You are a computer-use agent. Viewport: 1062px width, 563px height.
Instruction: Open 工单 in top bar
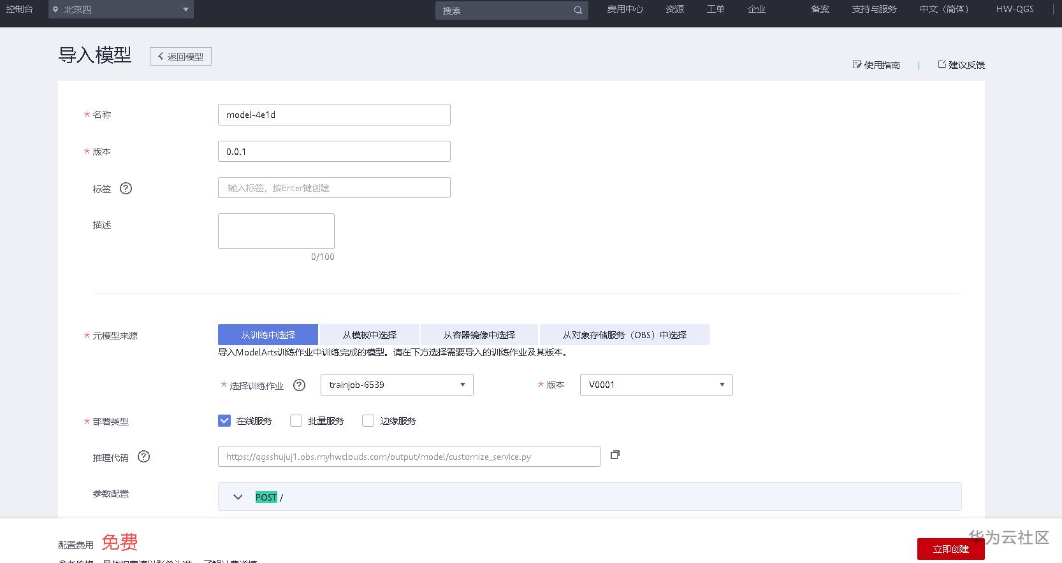pos(715,10)
